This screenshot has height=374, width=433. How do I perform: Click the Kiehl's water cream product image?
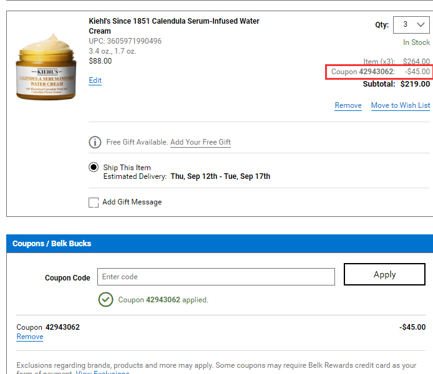(46, 67)
